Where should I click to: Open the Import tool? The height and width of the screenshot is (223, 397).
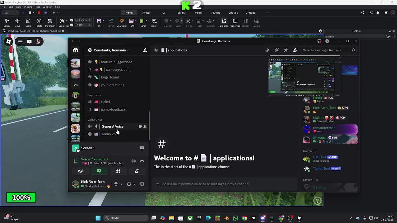click(154, 22)
